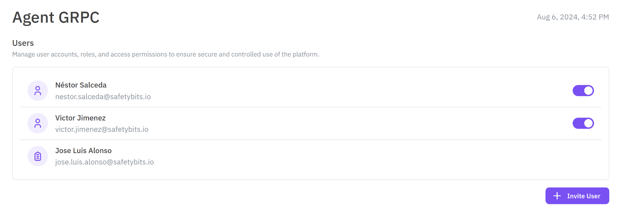Image resolution: width=623 pixels, height=215 pixels.
Task: Click the Aug 6, 2024 timestamp
Action: coord(573,17)
